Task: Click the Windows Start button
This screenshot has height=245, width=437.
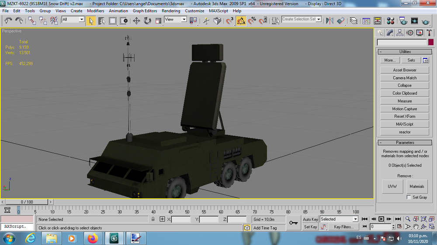Action: (x=9, y=238)
